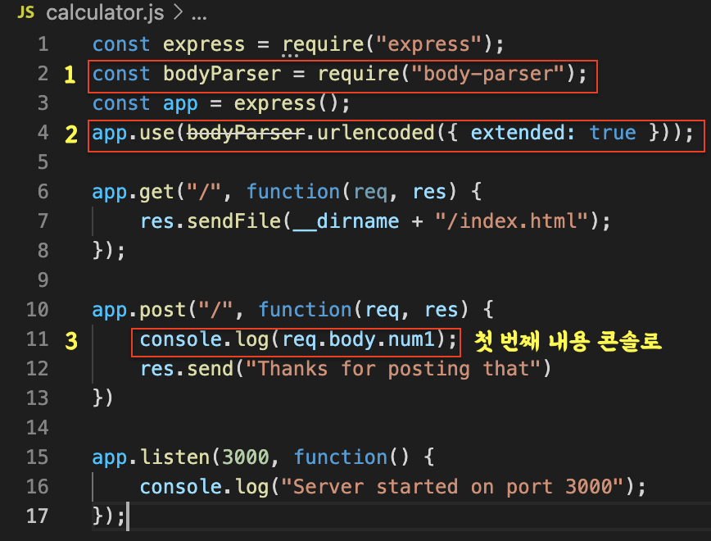The height and width of the screenshot is (541, 711).
Task: Click __dirname on line 7
Action: 346,221
